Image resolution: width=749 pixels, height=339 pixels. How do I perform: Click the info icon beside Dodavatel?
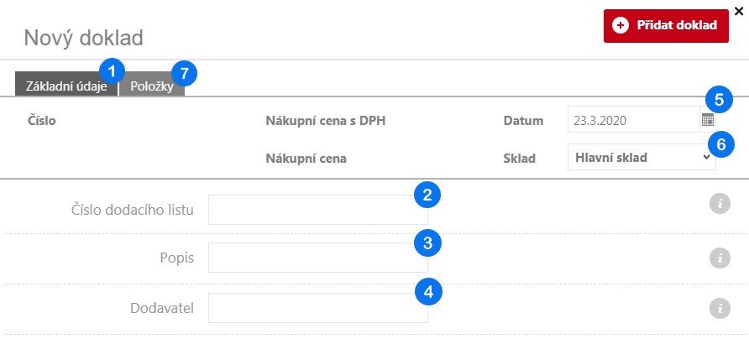click(x=720, y=309)
